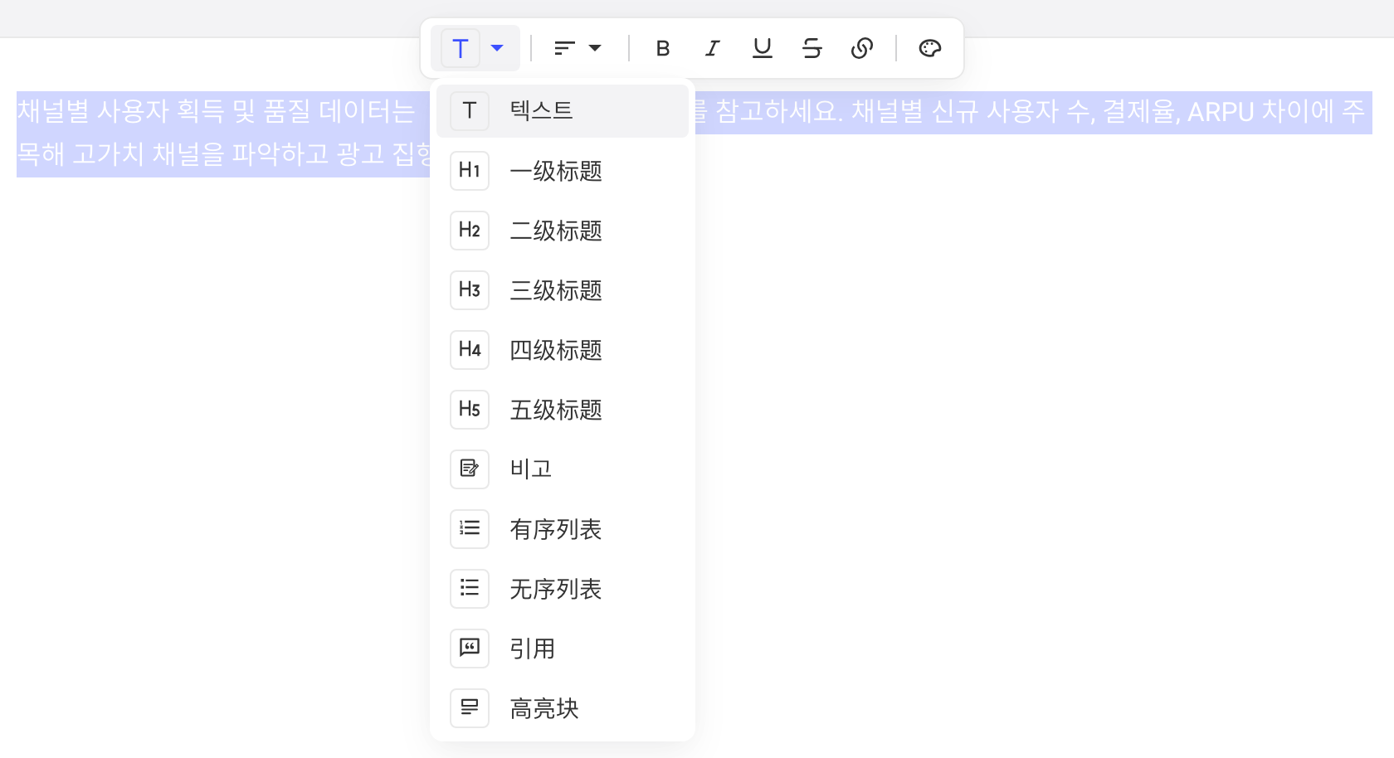1394x758 pixels.
Task: Choose 四级标题 heading style
Action: pos(563,350)
